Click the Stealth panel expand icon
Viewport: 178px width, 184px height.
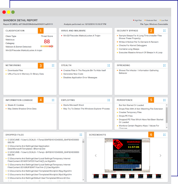(109, 65)
